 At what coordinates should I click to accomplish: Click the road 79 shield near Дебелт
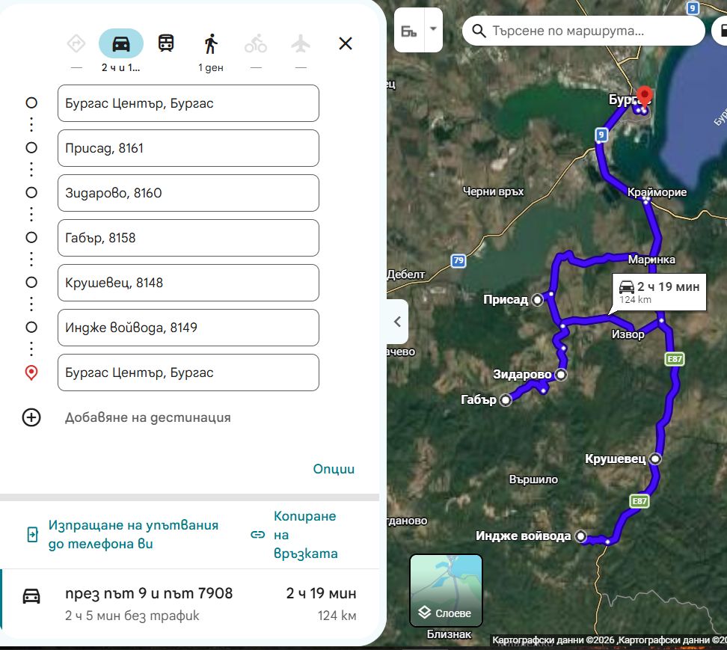458,260
